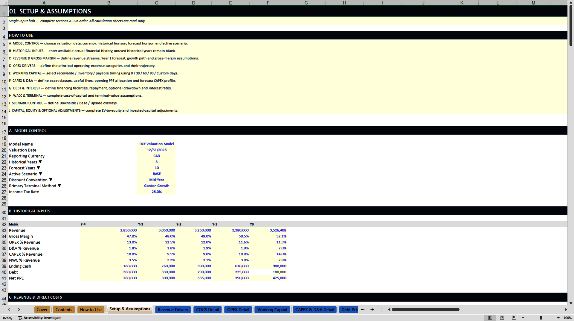The image size is (574, 321).
Task: Switch to Normal view
Action: [490, 318]
